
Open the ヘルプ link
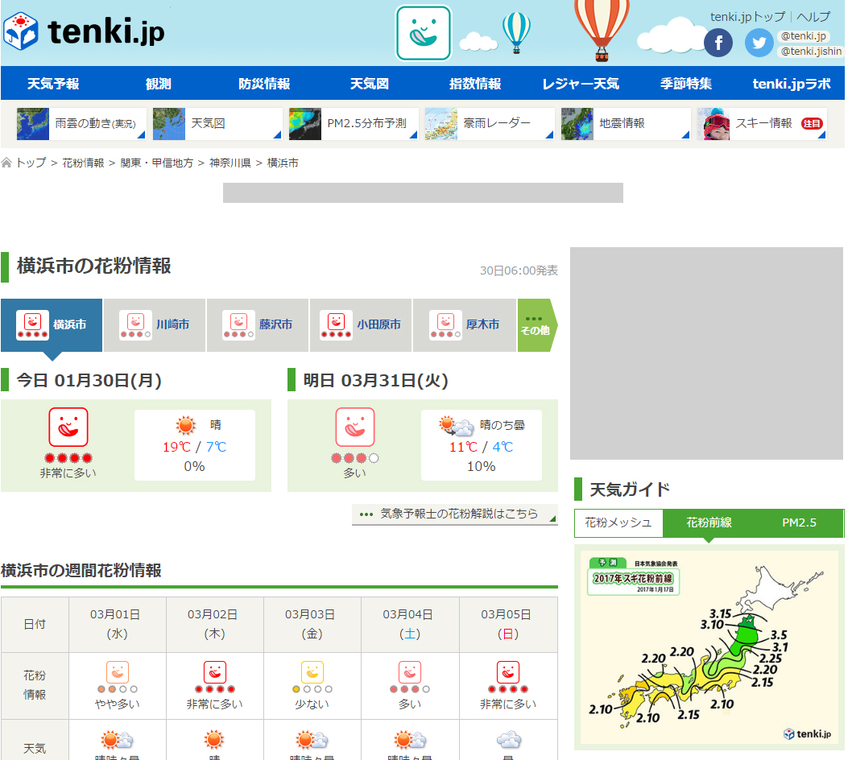pyautogui.click(x=813, y=17)
